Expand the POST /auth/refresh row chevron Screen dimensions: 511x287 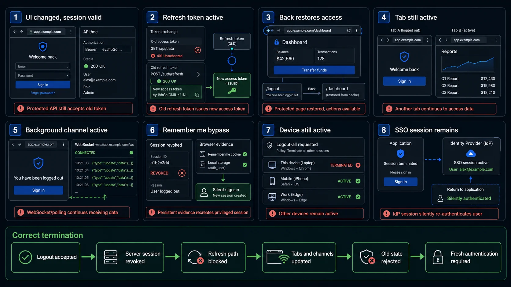(x=198, y=74)
